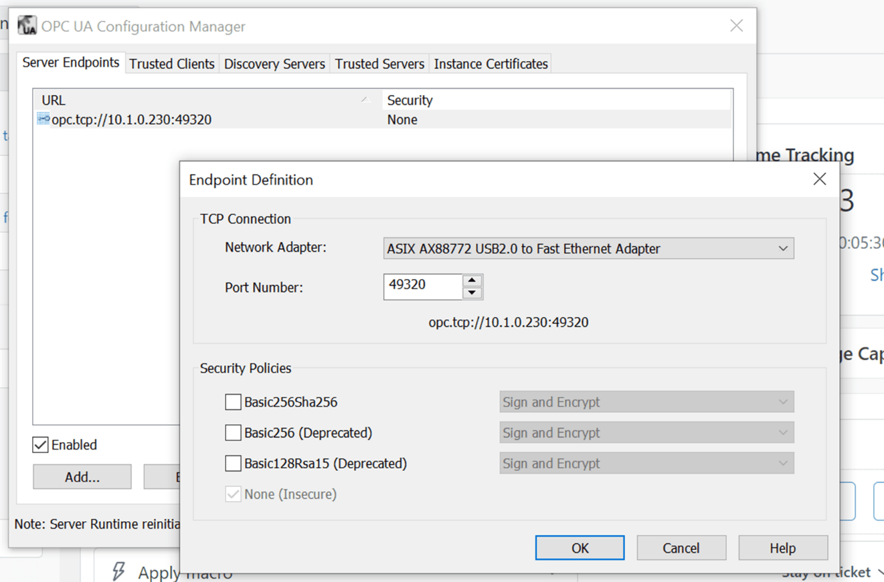Click the lightning bolt Apply macro icon
This screenshot has height=582, width=884.
pyautogui.click(x=119, y=571)
